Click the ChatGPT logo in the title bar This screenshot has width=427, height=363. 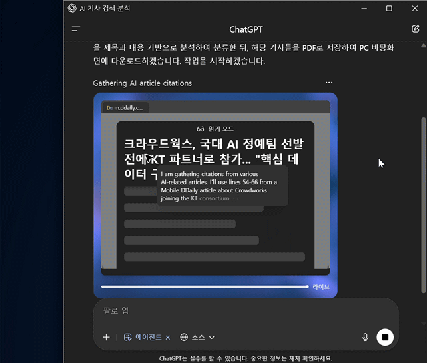72,8
